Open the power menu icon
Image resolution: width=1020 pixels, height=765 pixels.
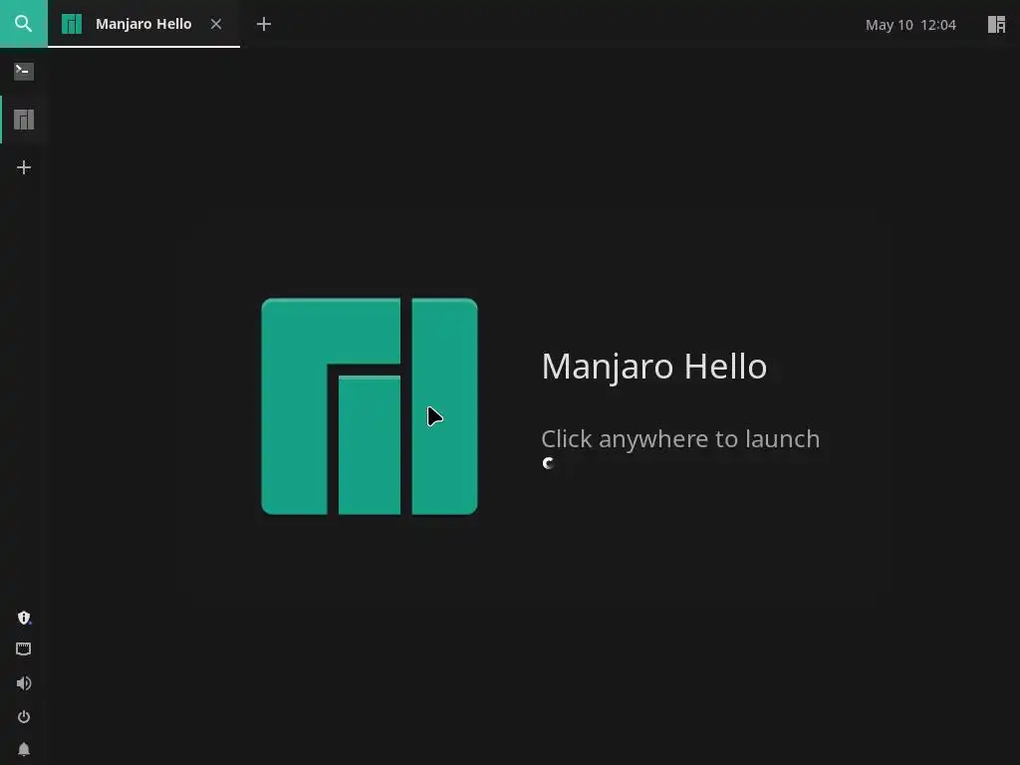click(24, 717)
